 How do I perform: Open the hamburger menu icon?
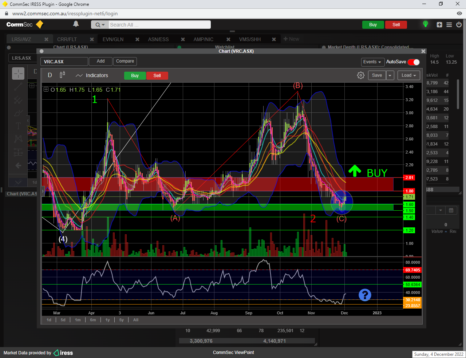click(x=449, y=25)
